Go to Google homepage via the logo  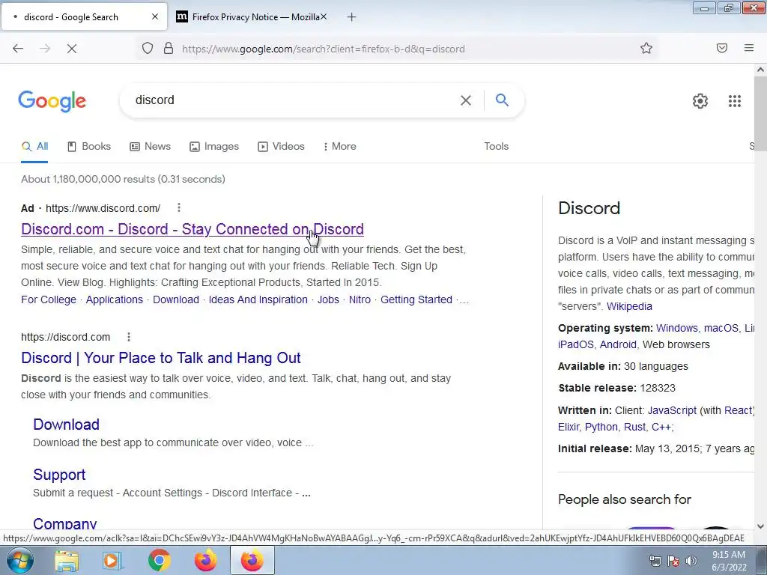tap(52, 101)
